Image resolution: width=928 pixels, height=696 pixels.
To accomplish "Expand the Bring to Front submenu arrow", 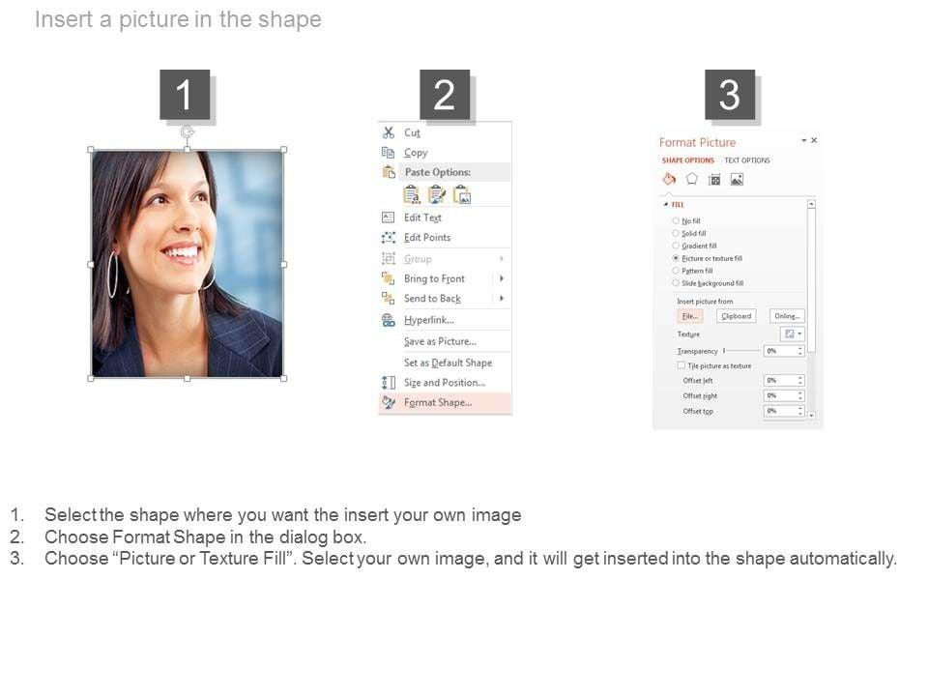I will point(502,278).
